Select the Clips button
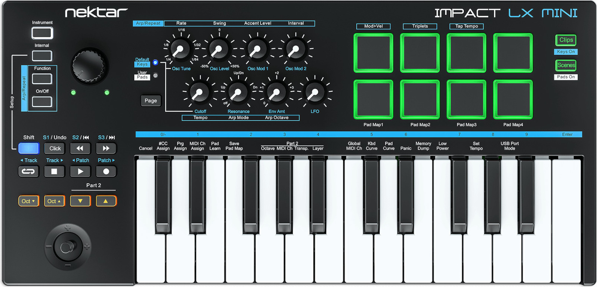 [x=566, y=40]
